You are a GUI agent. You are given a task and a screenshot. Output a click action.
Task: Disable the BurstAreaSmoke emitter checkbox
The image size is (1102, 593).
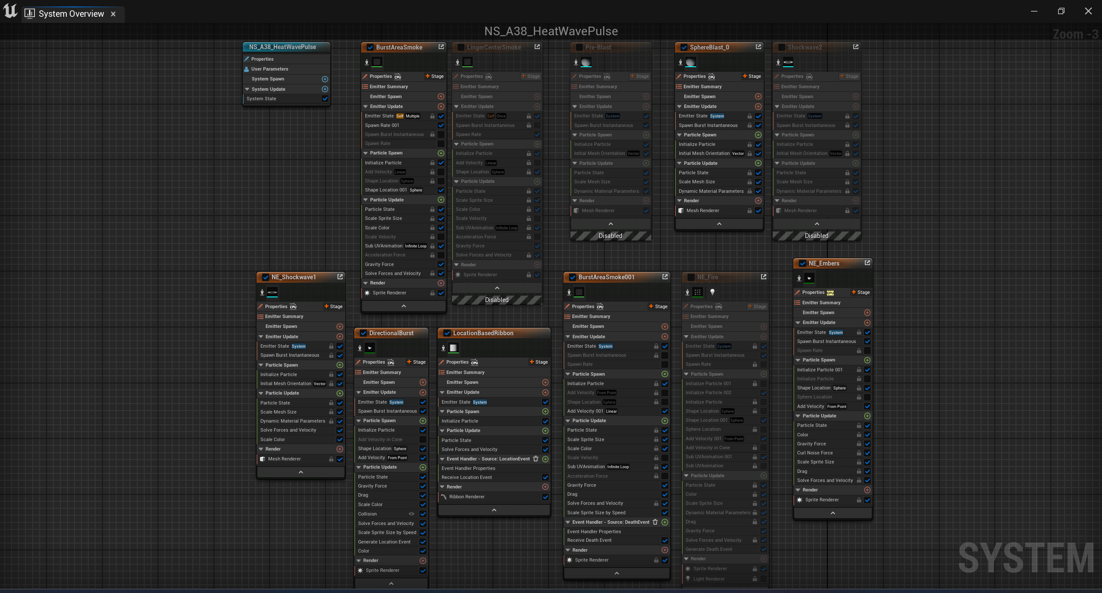[370, 47]
